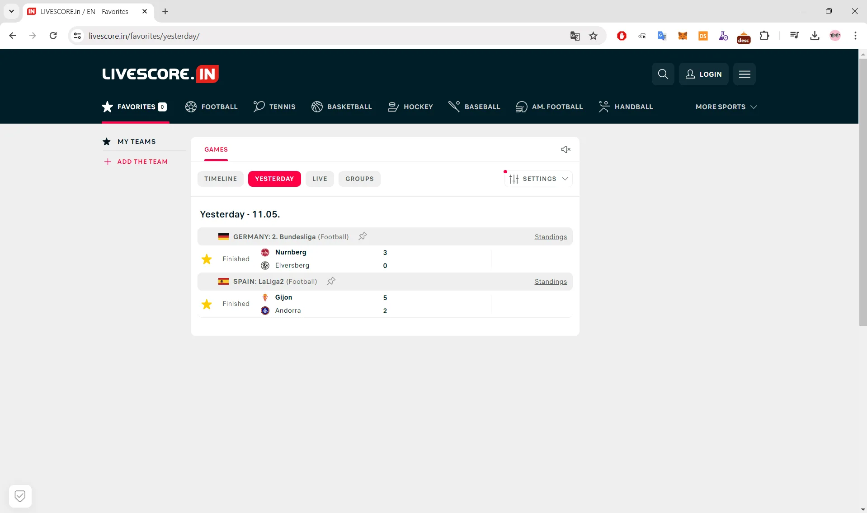Click Add The Team link
This screenshot has width=867, height=513.
[136, 162]
